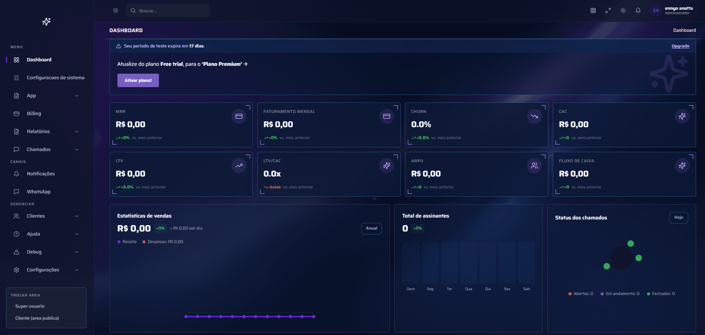Viewport: 705px width, 335px height.
Task: Click the hamburger menu icon
Action: [x=116, y=10]
